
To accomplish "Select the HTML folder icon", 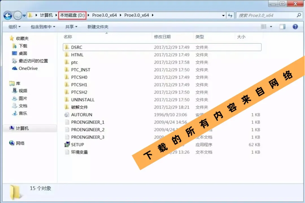I will point(67,55).
